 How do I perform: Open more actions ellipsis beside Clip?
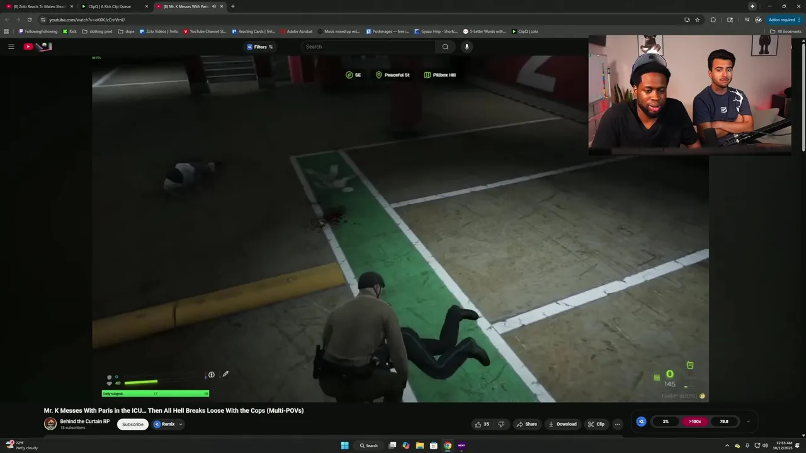click(x=618, y=424)
